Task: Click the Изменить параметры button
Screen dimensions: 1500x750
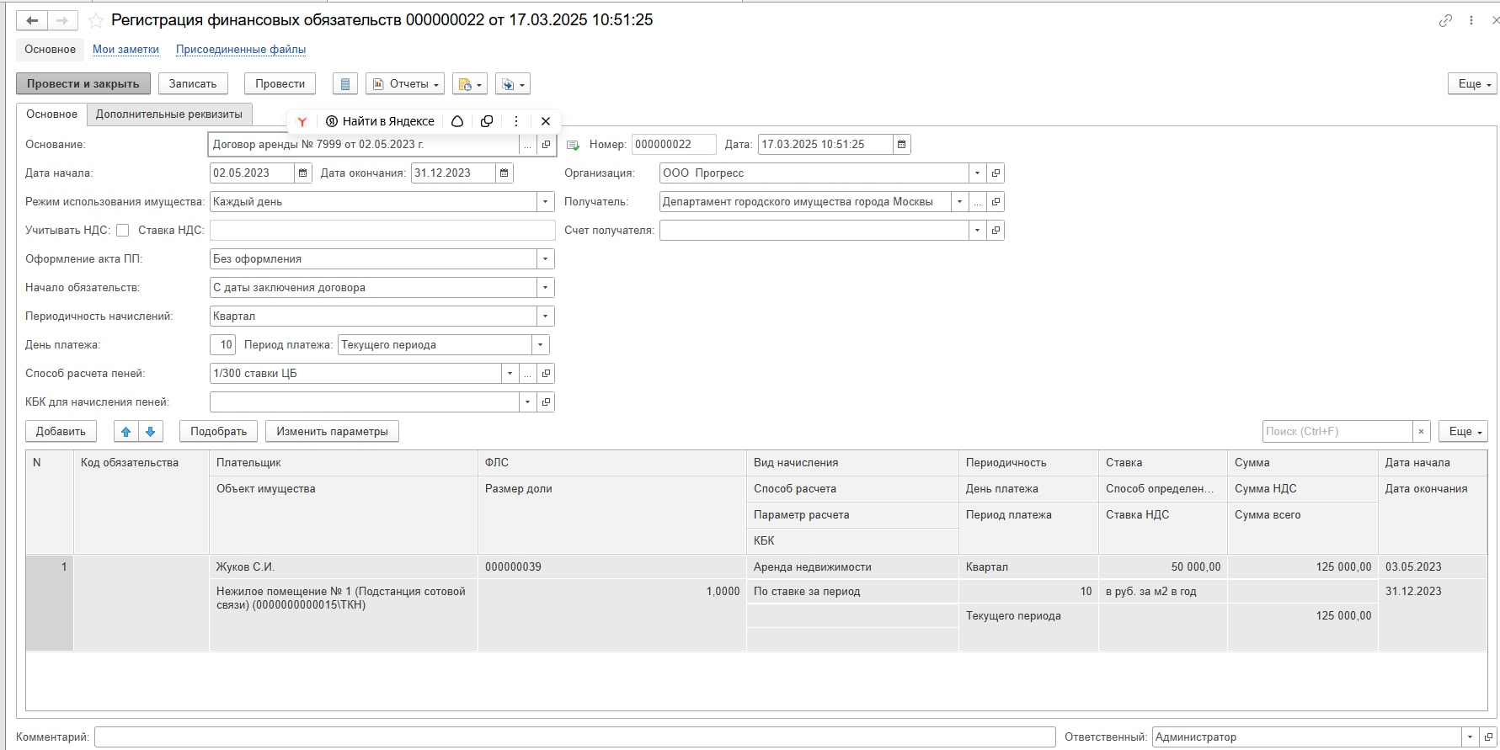Action: (333, 432)
